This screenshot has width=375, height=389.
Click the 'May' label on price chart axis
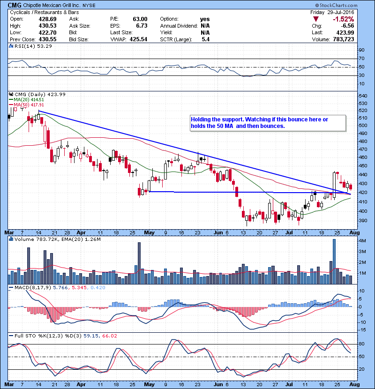[x=149, y=233]
